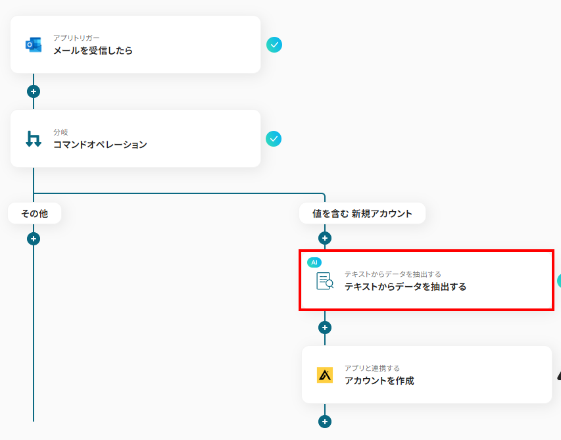The height and width of the screenshot is (440, 561).
Task: Click the partially visible element right of アカウントを作成
Action: [558, 374]
